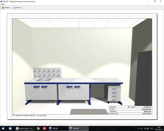This screenshot has height=131, width=164.
Task: Click the Печать print button
Action: pyautogui.click(x=17, y=8)
